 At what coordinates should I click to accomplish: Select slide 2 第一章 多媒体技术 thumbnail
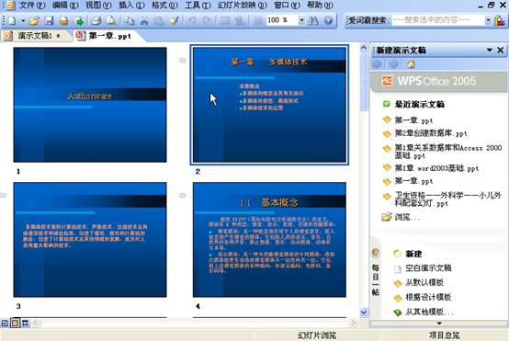pos(269,105)
